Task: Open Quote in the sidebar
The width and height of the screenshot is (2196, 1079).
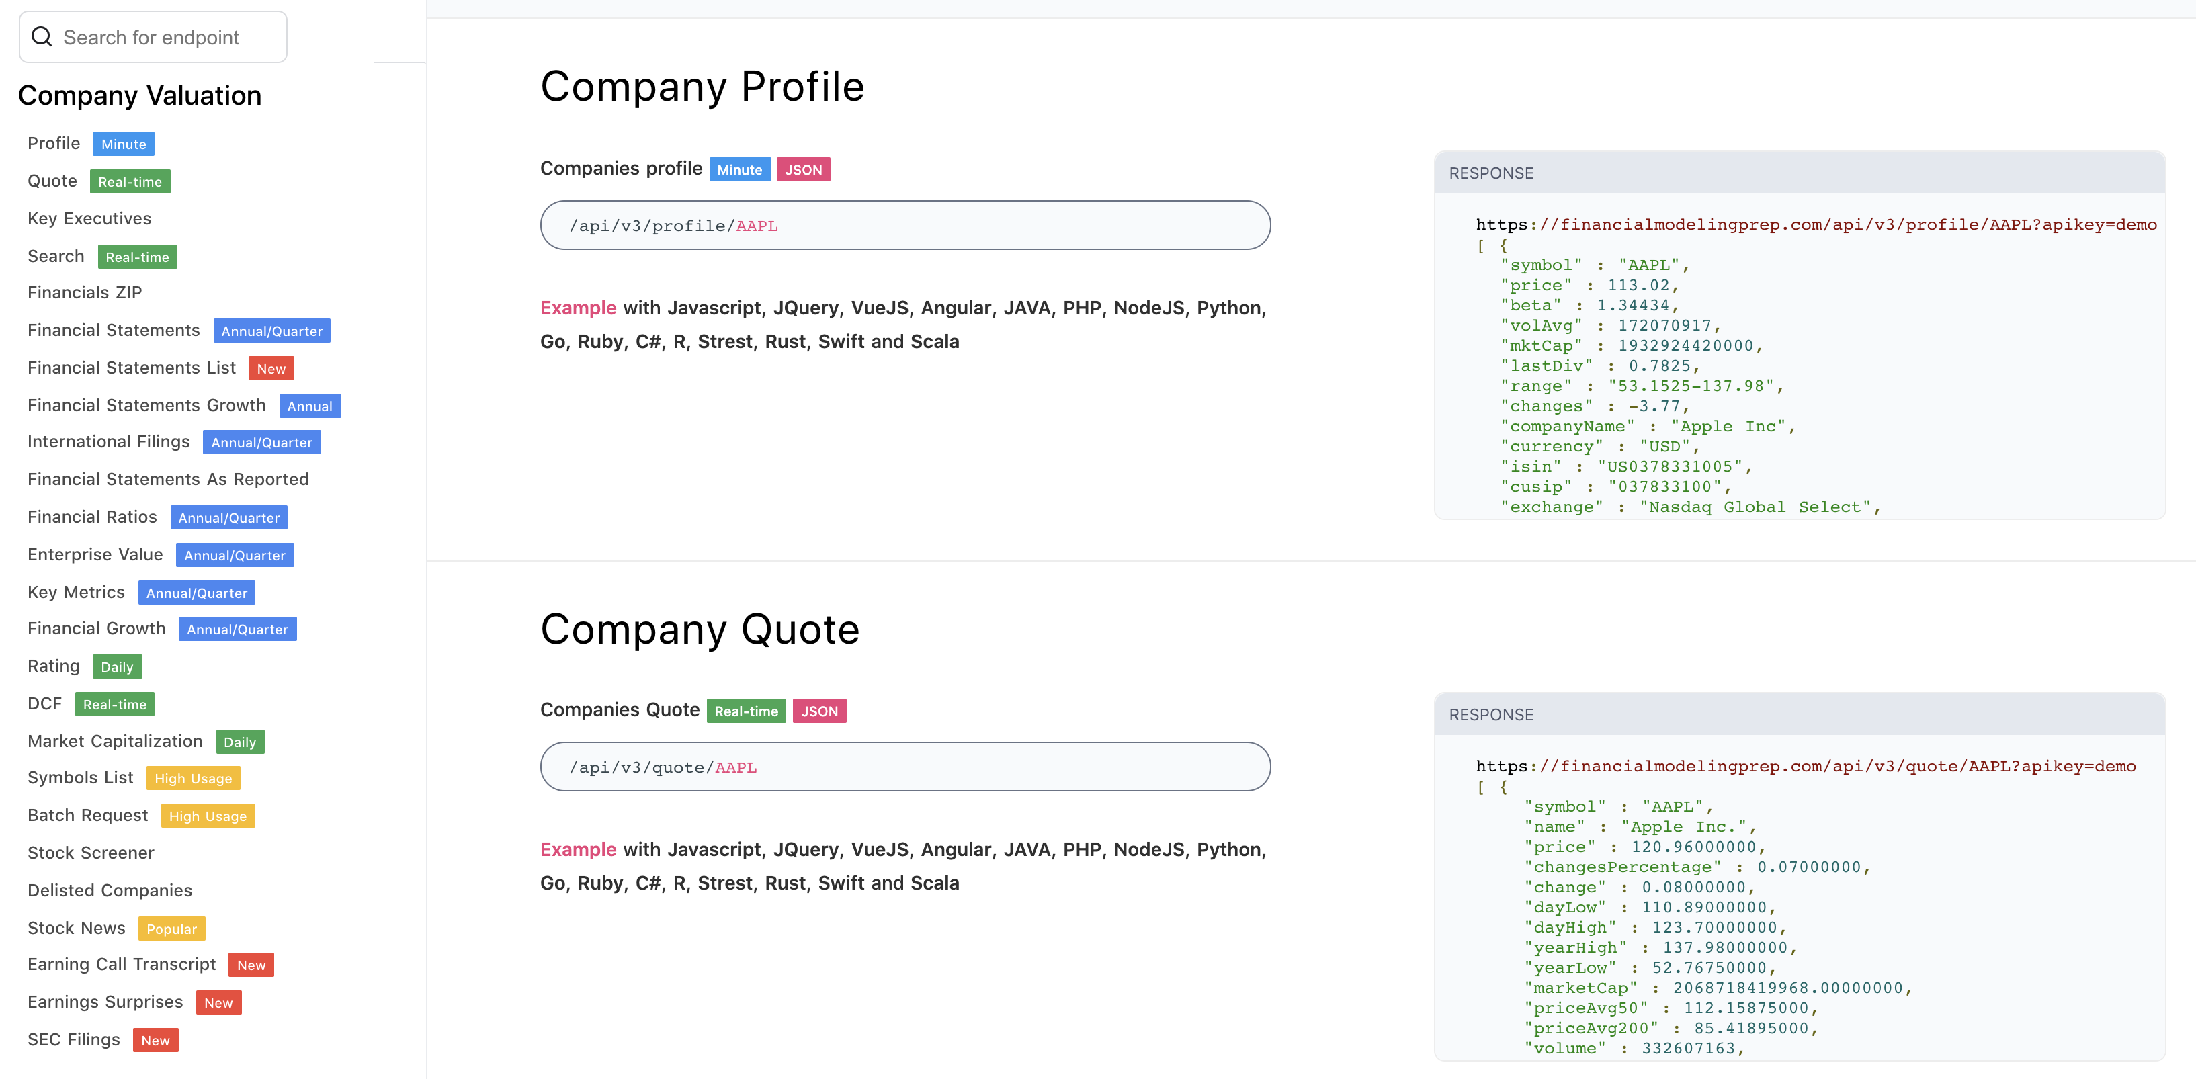Action: tap(52, 181)
